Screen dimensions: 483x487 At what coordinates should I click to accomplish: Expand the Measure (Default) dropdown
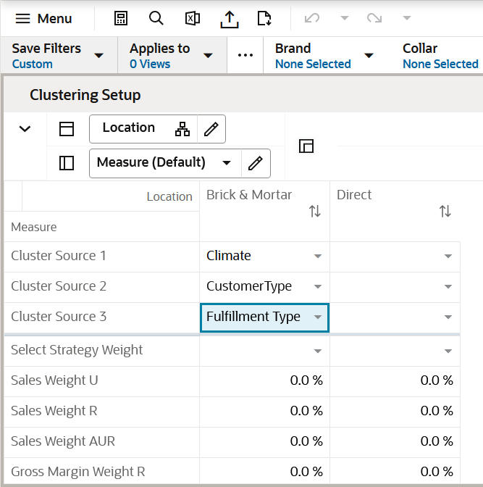click(227, 163)
